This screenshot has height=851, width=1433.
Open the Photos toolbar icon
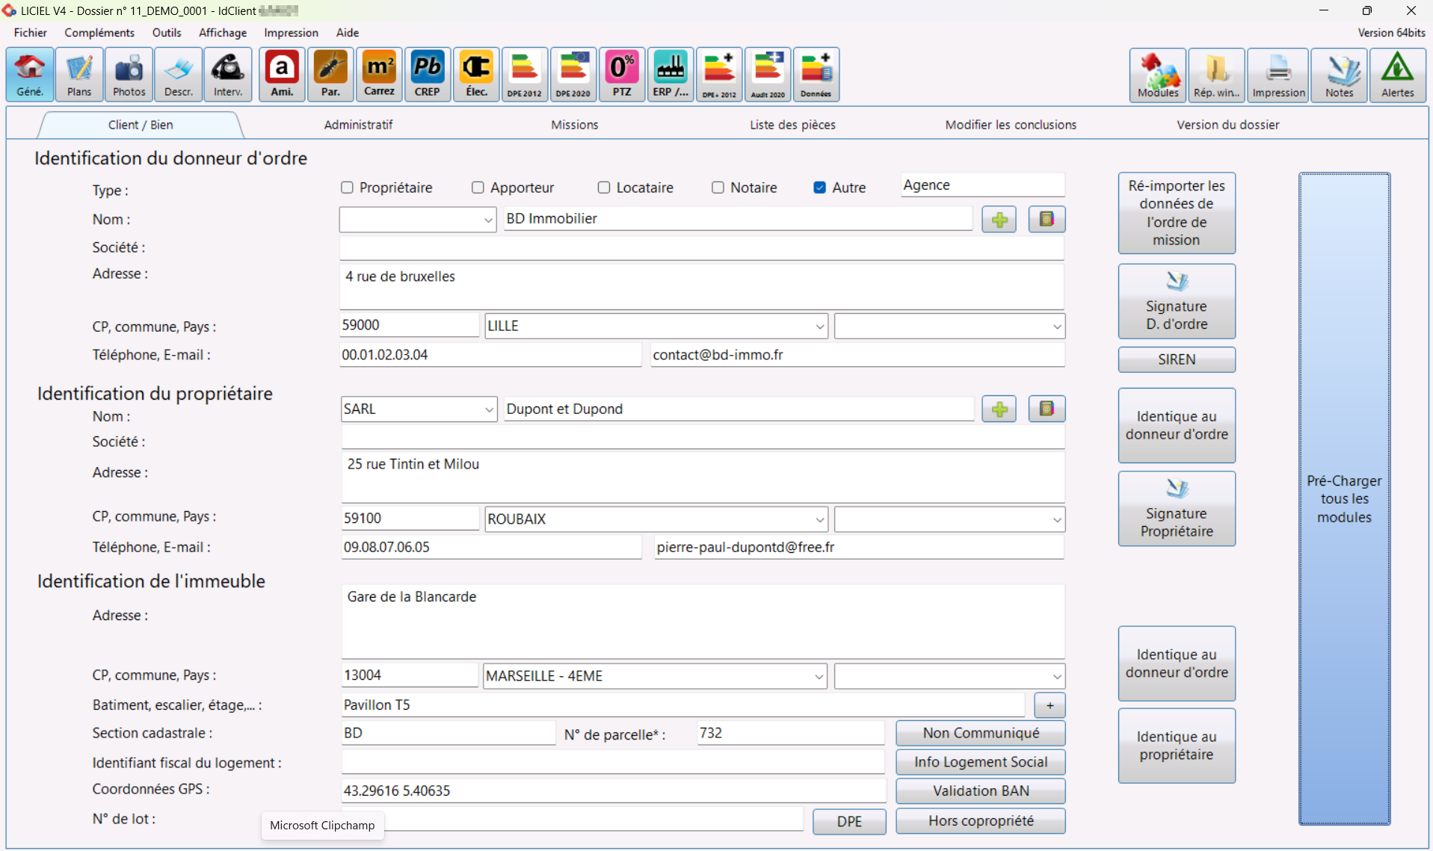129,75
